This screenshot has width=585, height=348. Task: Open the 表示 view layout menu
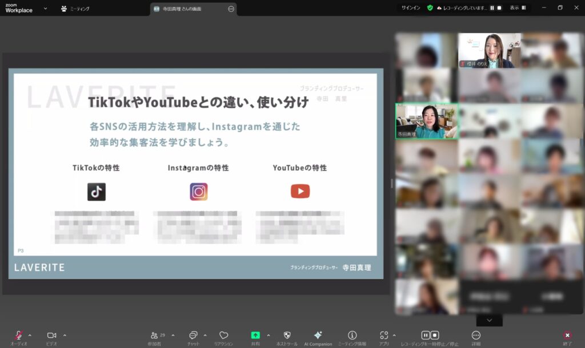coord(518,8)
